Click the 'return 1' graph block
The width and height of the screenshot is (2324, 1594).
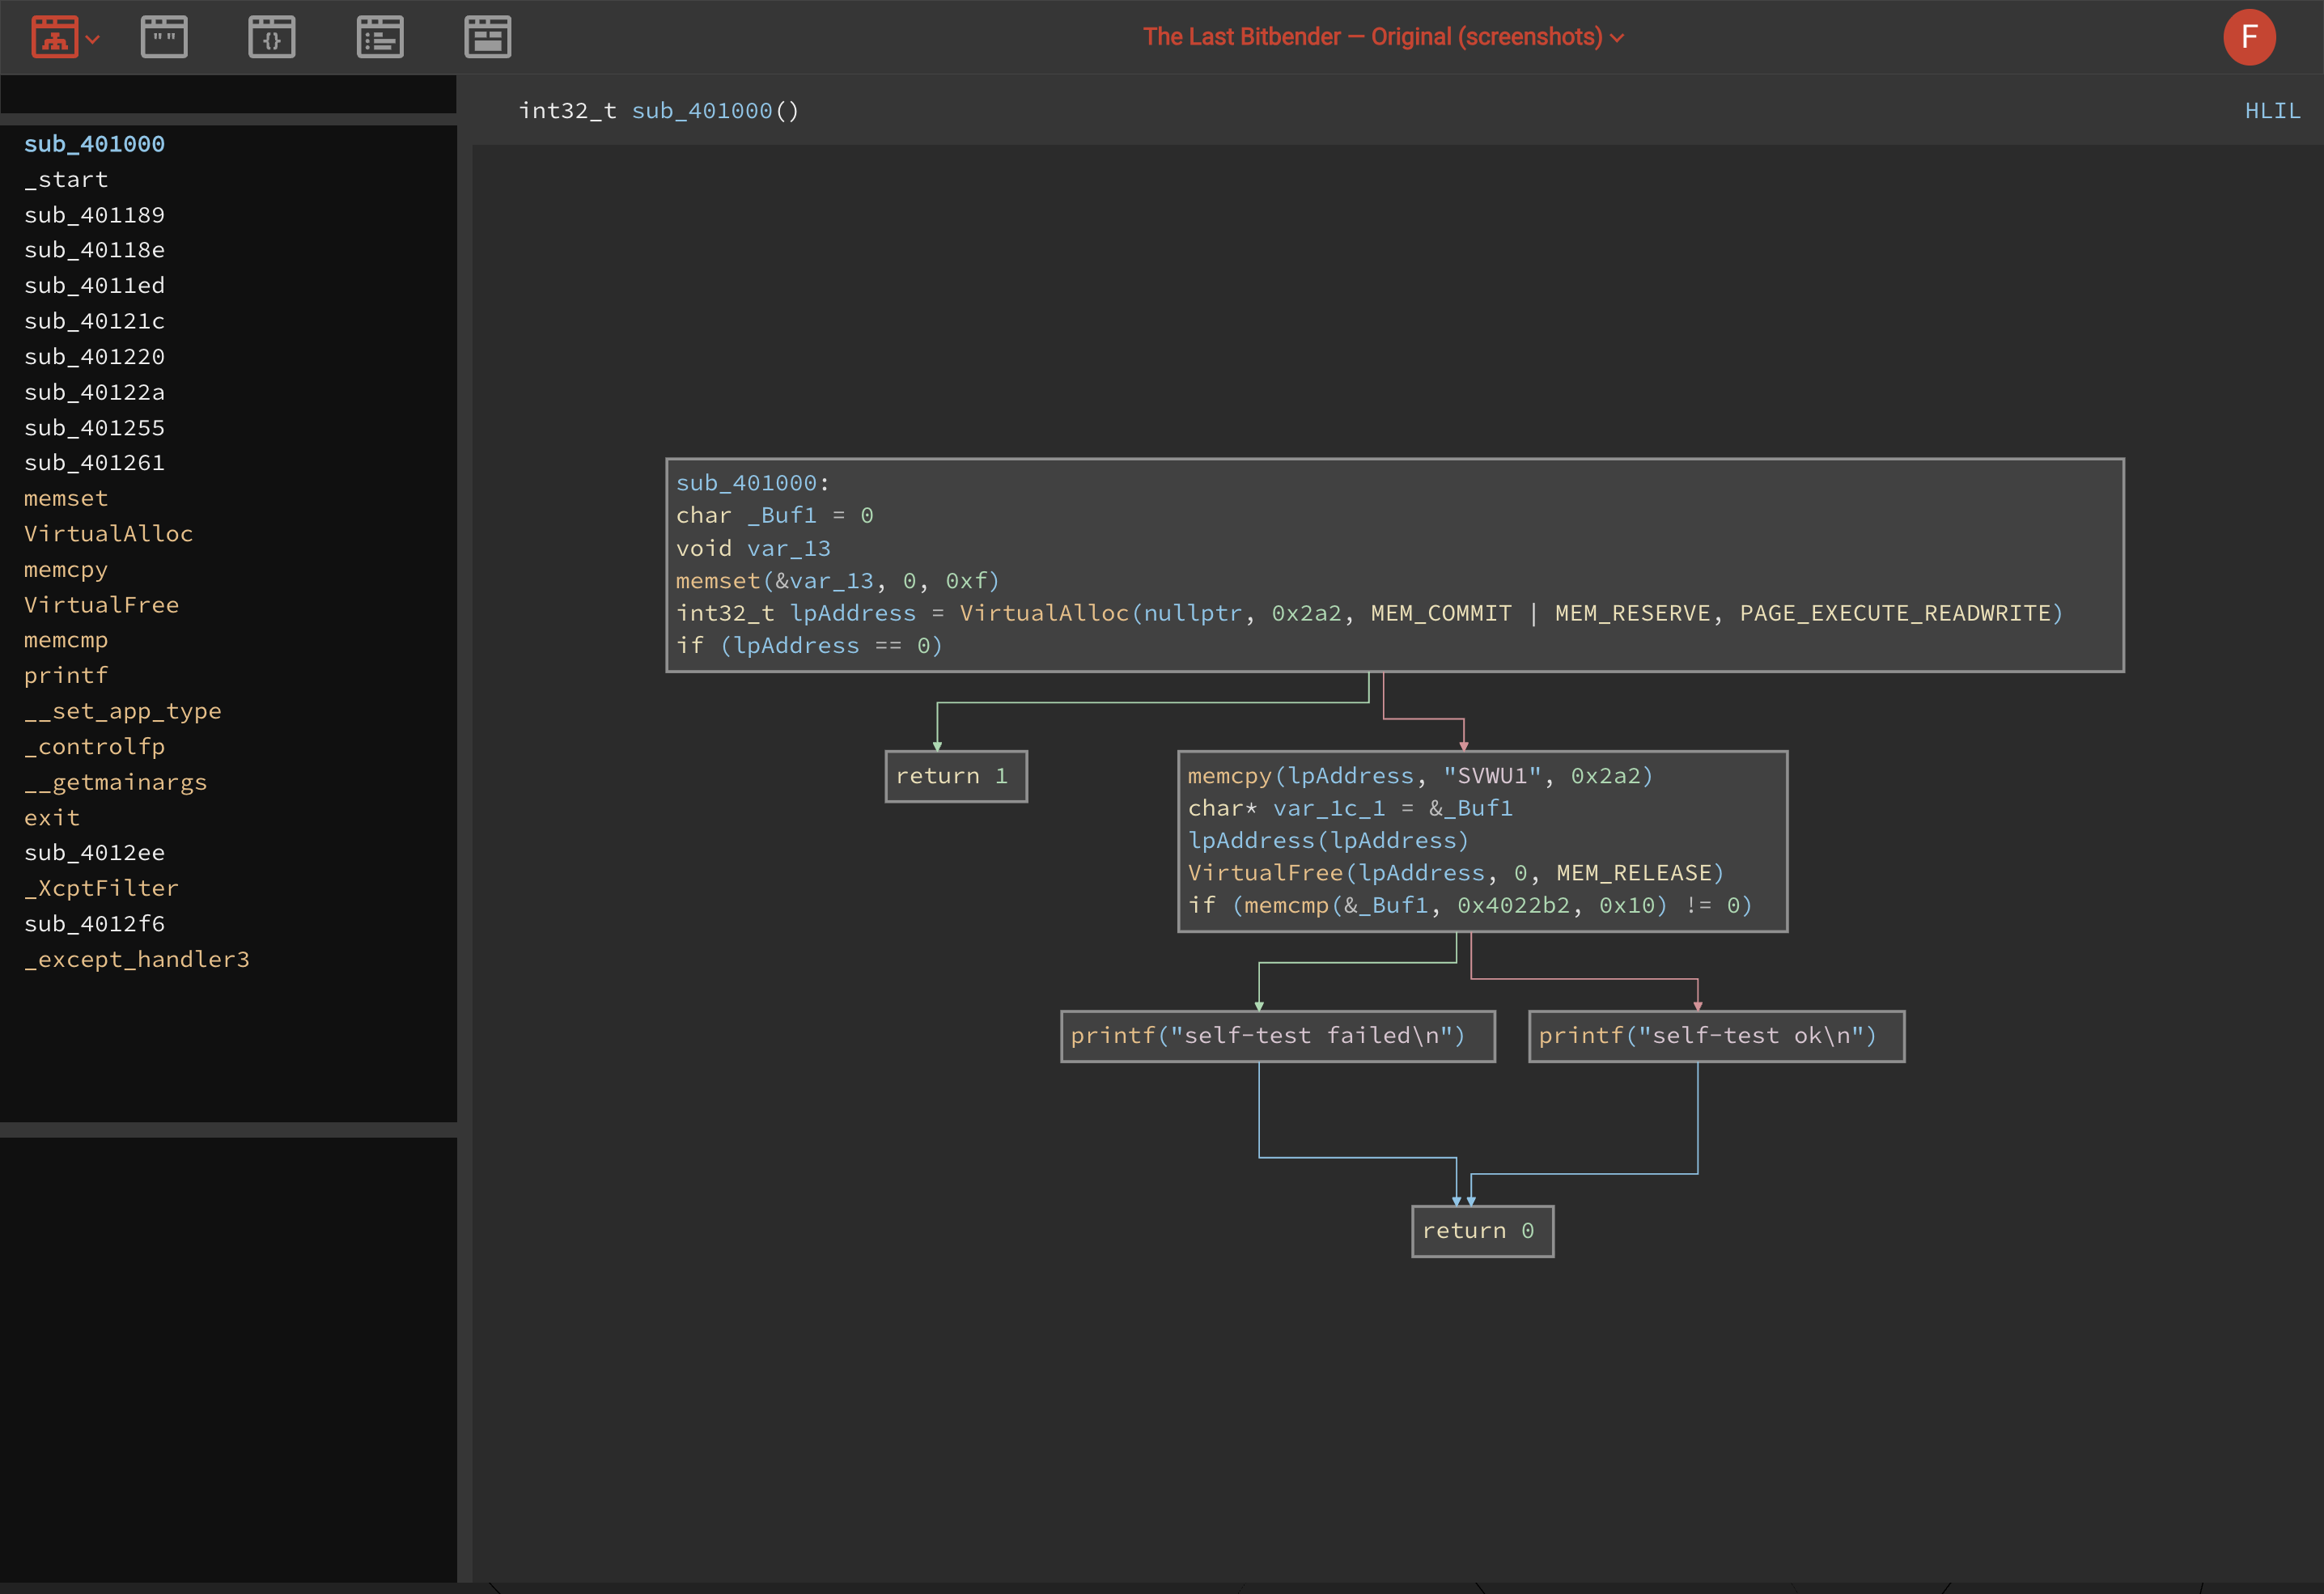click(x=956, y=776)
